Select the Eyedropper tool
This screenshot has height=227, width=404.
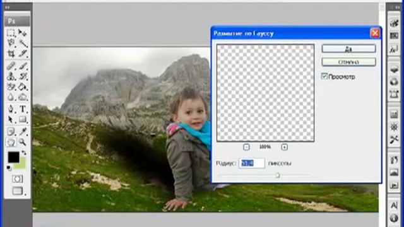coord(23,132)
